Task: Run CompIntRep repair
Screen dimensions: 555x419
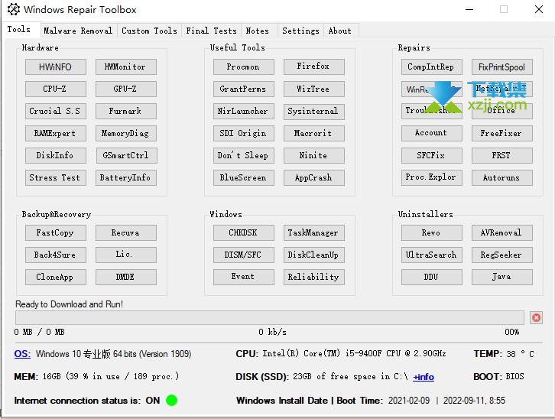Action: pyautogui.click(x=431, y=67)
